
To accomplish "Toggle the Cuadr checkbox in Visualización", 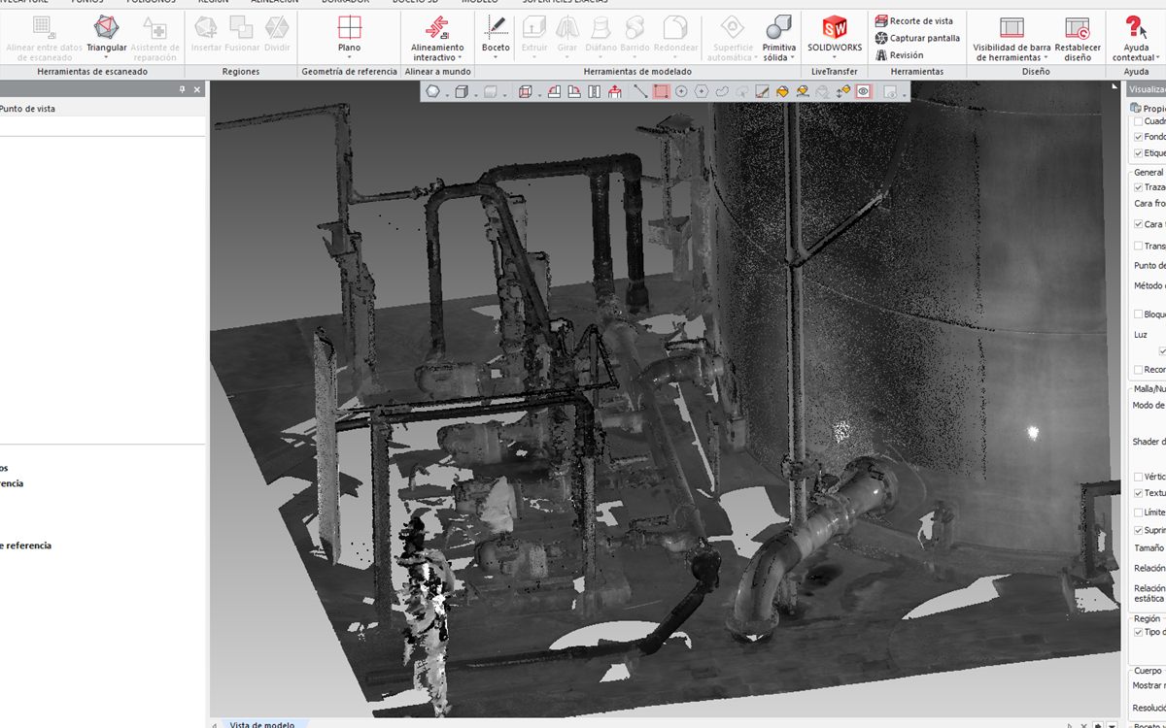I will coord(1139,122).
